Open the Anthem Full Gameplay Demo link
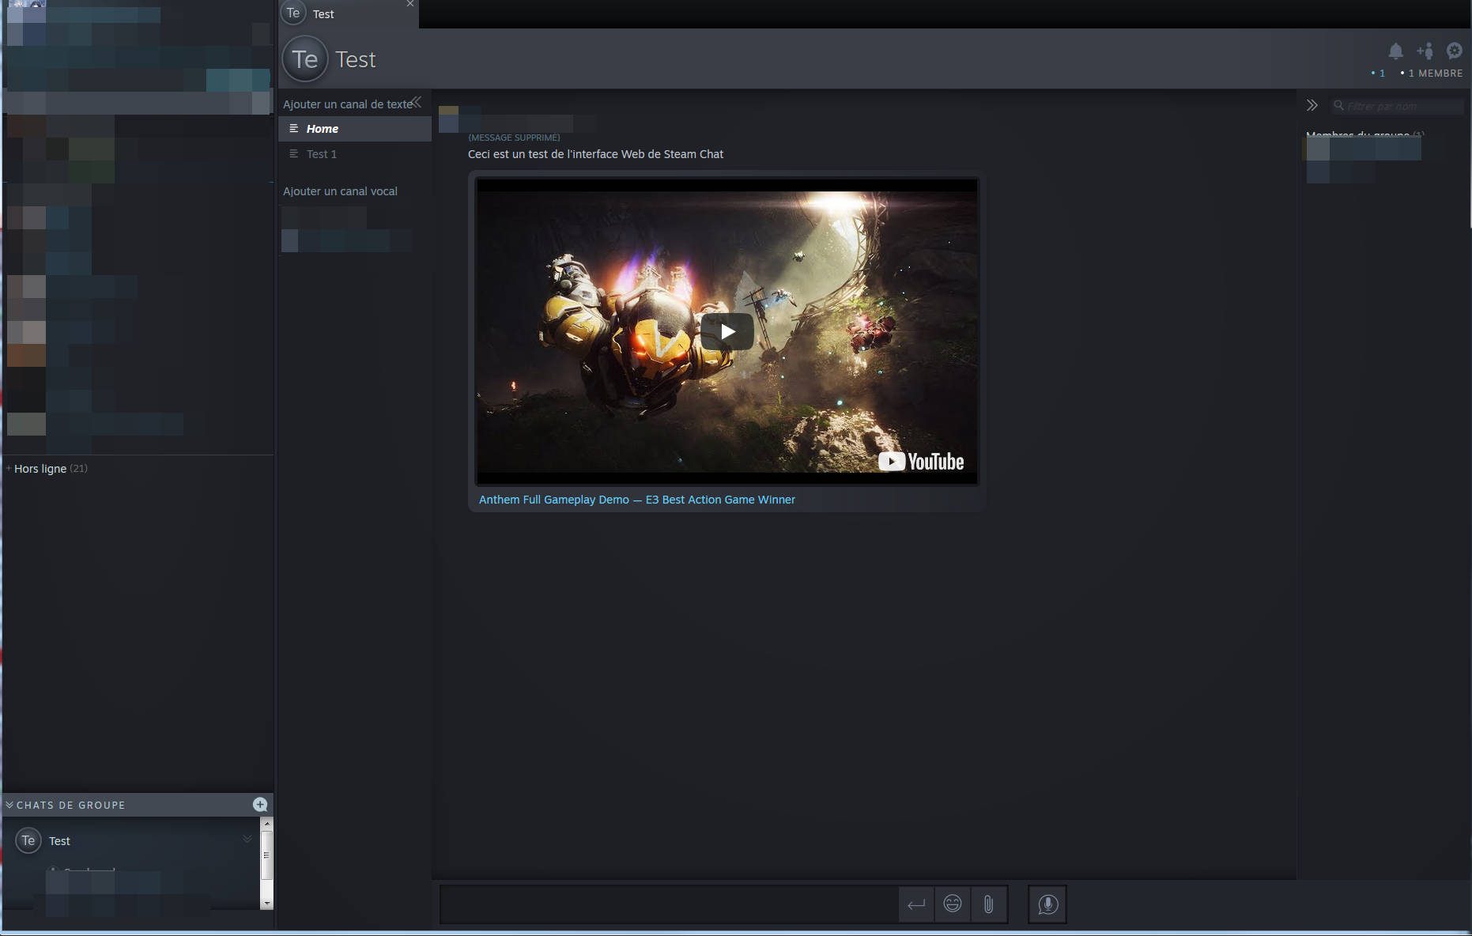1472x936 pixels. [636, 500]
